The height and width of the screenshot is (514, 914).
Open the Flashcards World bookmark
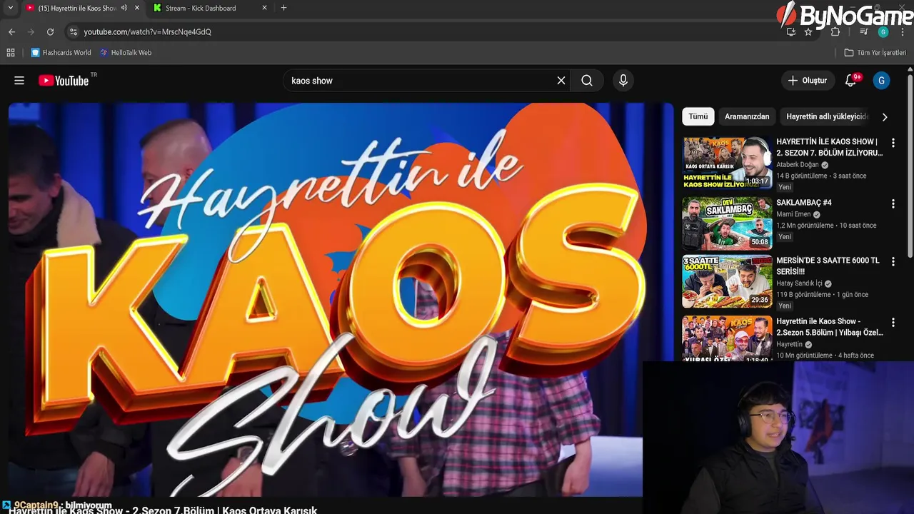(61, 52)
